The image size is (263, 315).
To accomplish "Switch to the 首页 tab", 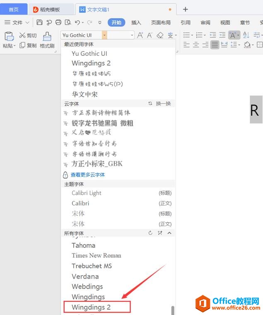I will tap(14, 9).
